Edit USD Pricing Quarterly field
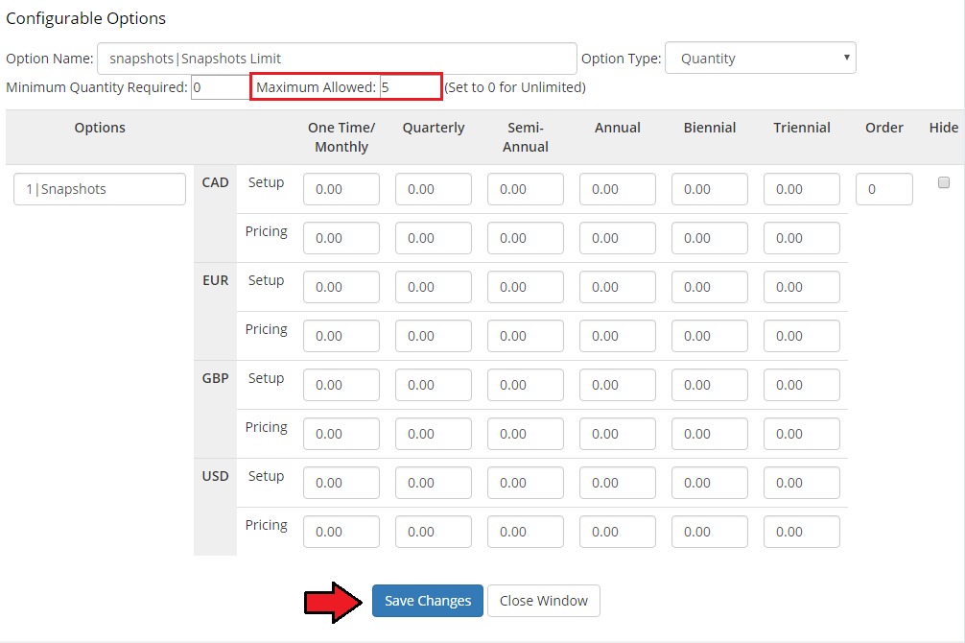Screen dimensions: 965x643 pos(434,532)
